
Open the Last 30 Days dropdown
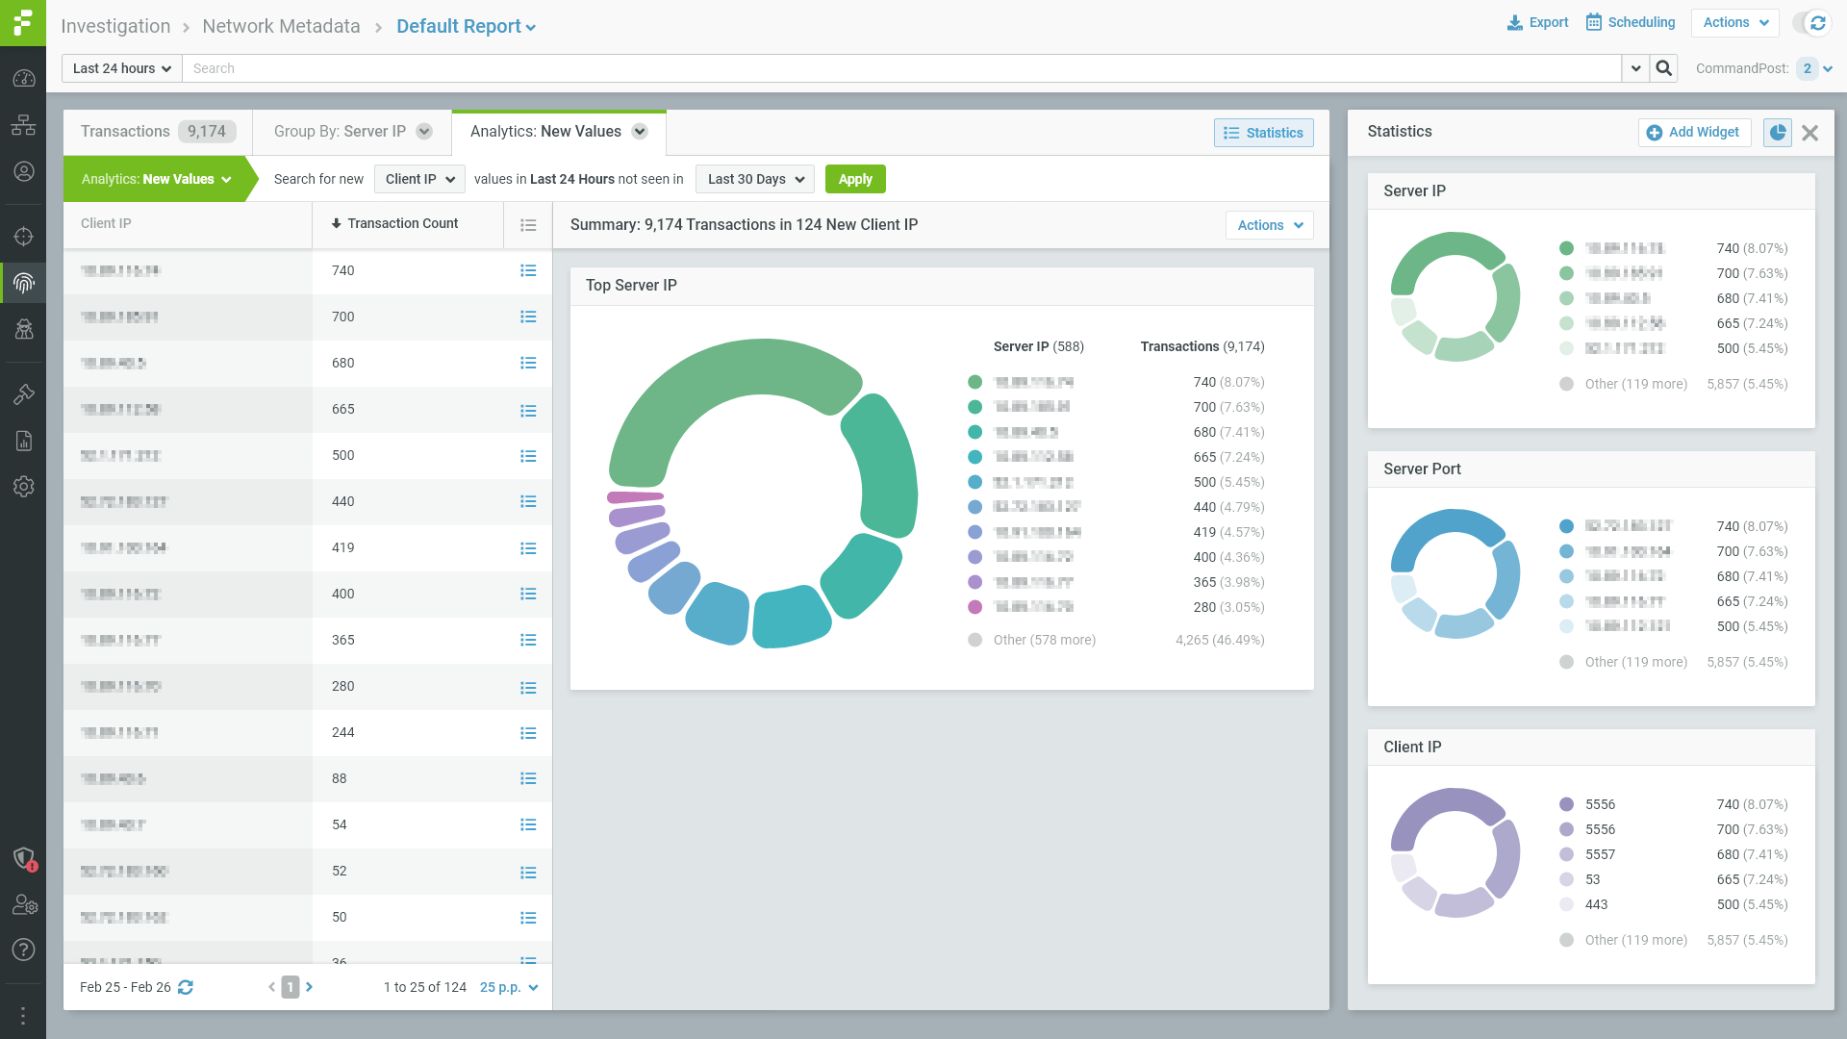[755, 179]
